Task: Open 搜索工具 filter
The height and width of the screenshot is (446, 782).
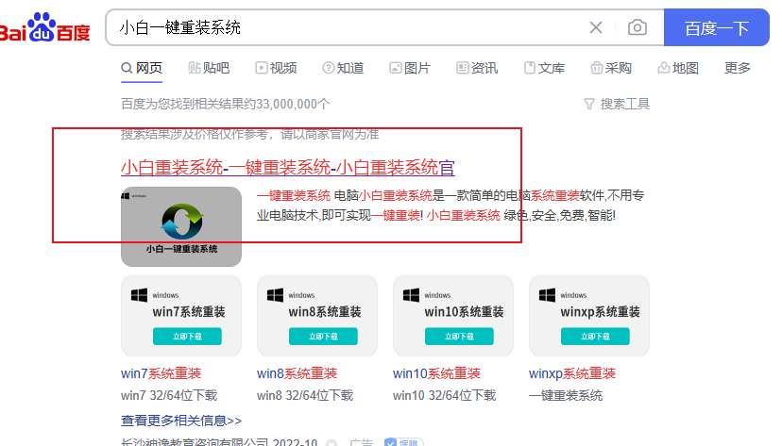Action: [x=617, y=104]
